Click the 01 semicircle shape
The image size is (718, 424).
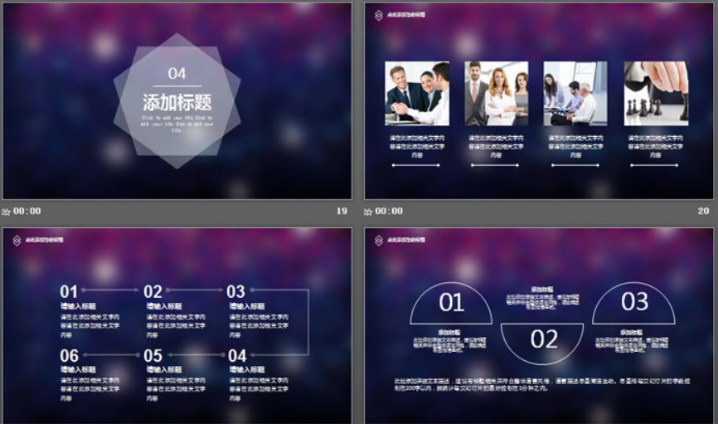451,303
